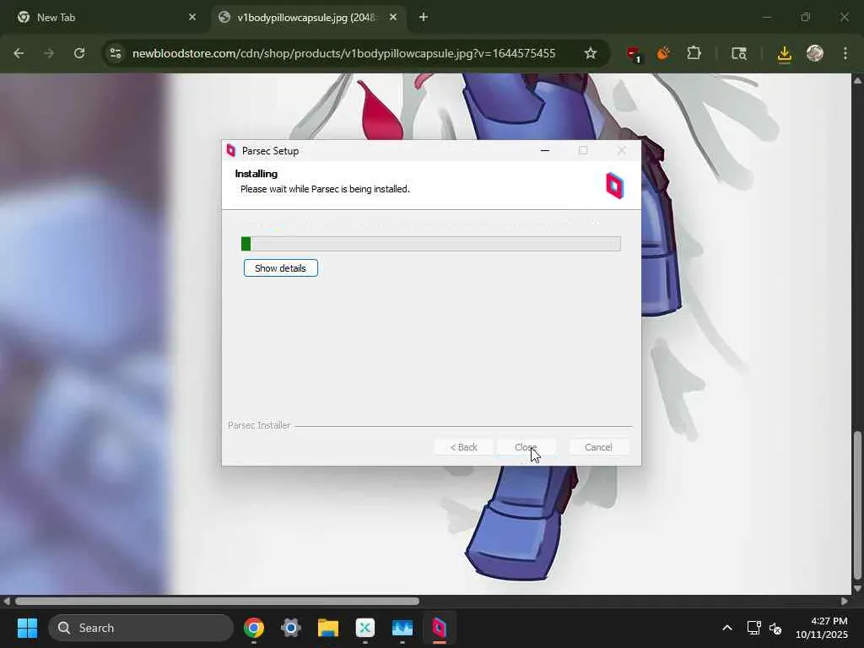The image size is (864, 648).
Task: View site information icon in address bar
Action: click(116, 53)
